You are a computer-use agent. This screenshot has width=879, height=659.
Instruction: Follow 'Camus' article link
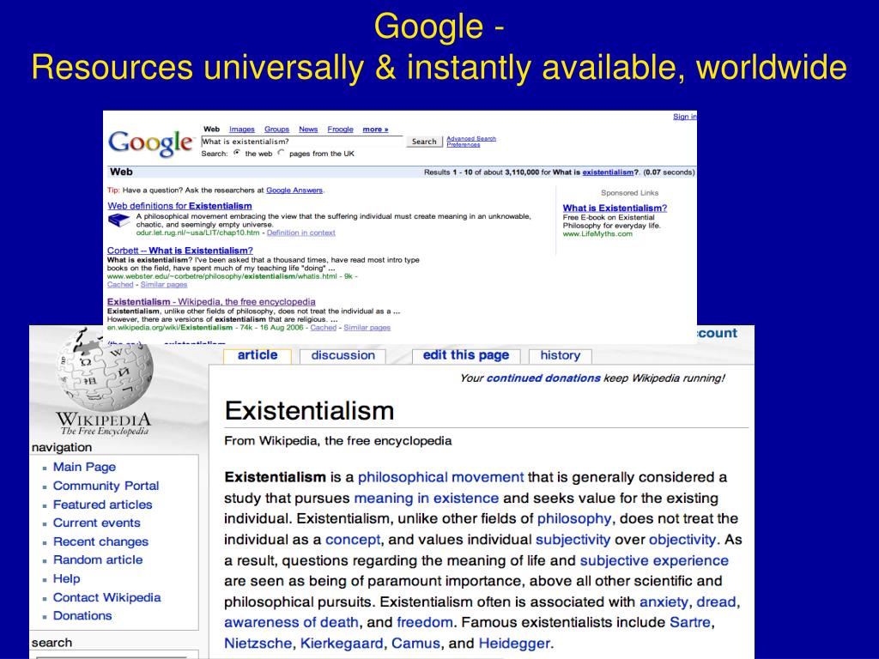click(415, 644)
